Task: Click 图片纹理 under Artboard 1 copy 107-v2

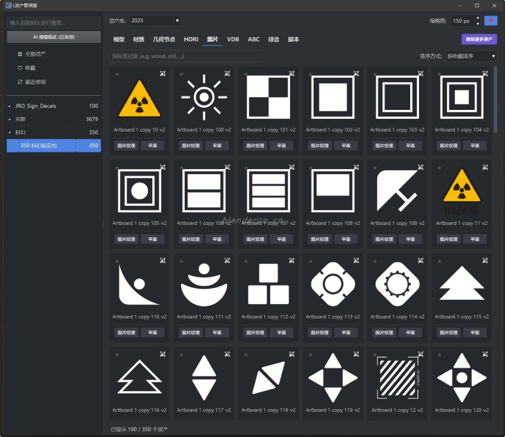Action: coord(255,239)
